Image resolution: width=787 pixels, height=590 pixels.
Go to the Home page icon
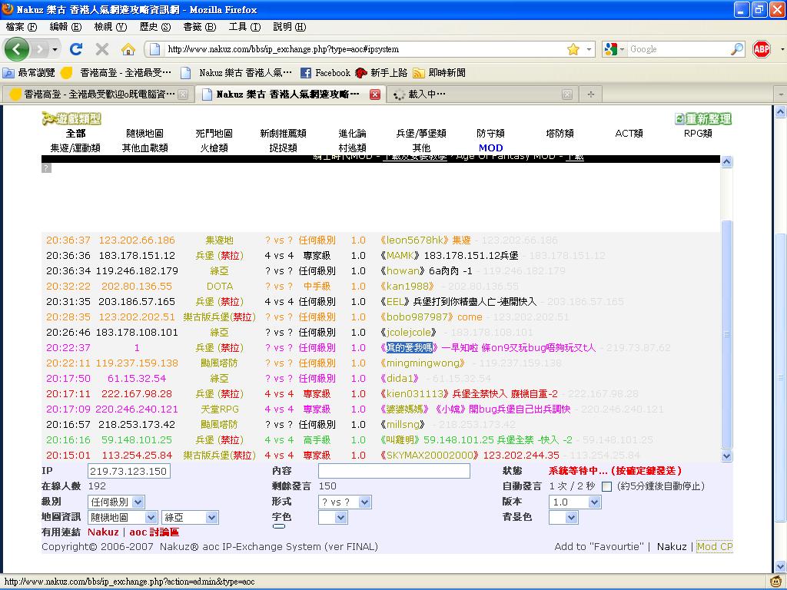(x=128, y=49)
